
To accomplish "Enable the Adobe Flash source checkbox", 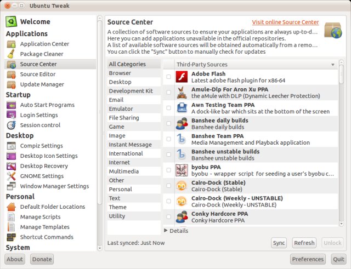I will point(168,77).
